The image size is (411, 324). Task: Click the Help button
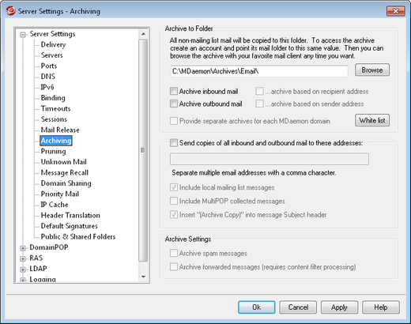381,307
